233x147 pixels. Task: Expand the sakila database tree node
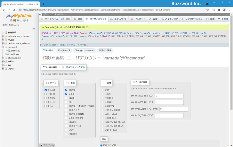(3, 61)
